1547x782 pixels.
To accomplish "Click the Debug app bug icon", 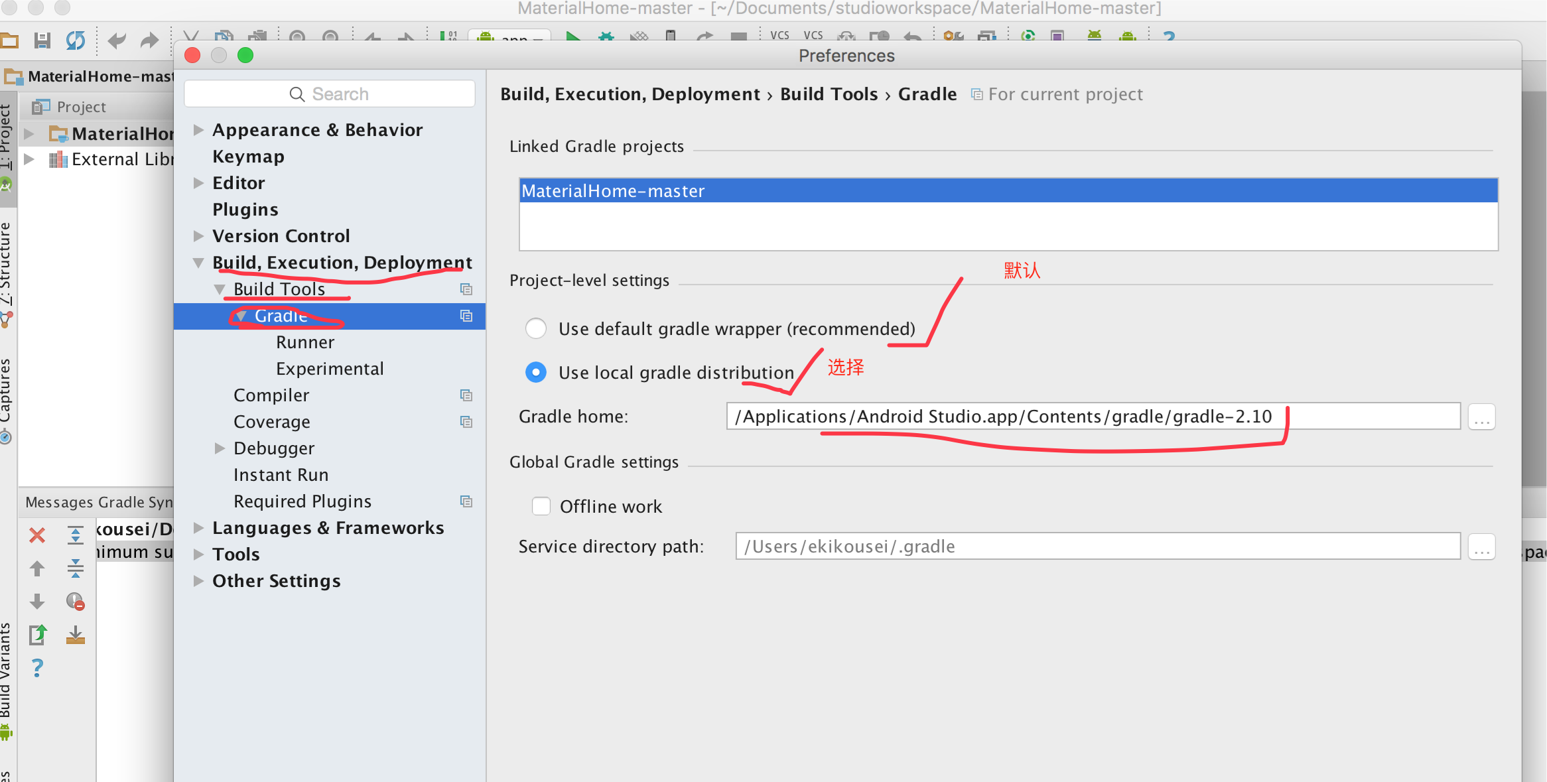I will point(606,36).
